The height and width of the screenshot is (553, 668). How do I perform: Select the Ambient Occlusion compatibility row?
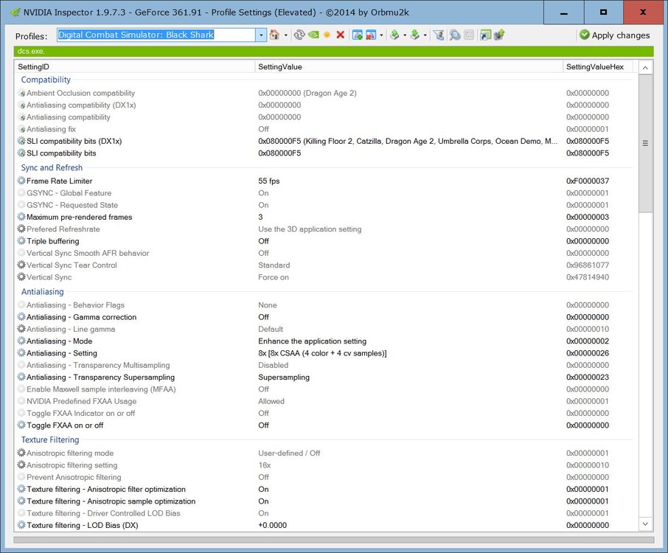click(327, 93)
